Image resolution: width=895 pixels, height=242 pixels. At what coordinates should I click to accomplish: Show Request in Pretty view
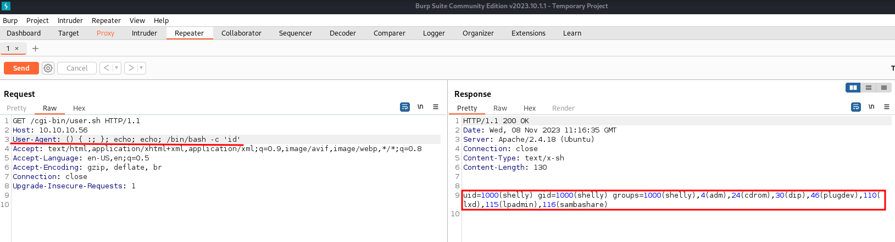coord(16,108)
